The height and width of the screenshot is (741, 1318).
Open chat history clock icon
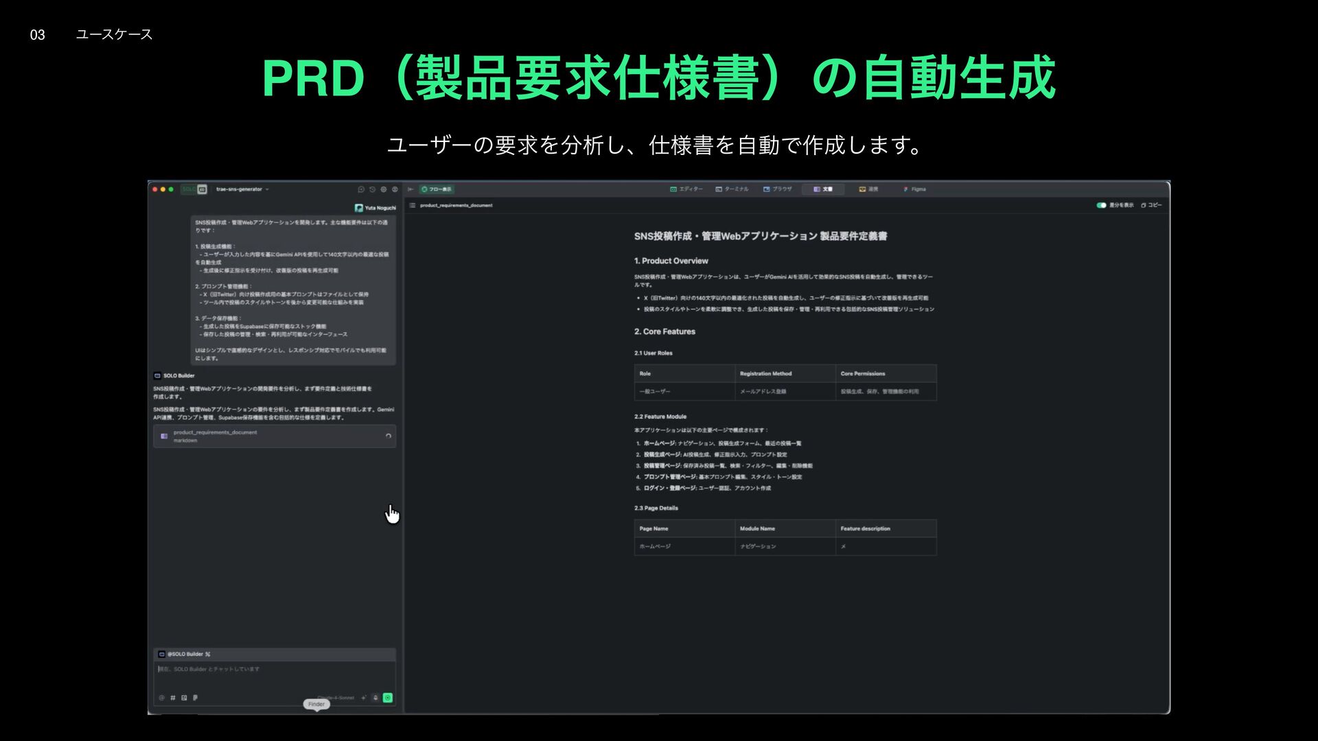[372, 189]
